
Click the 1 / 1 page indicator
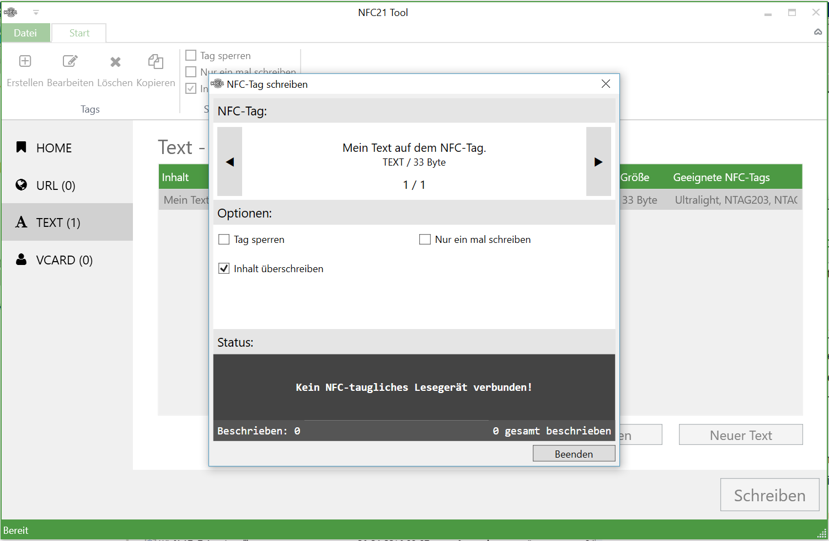[414, 185]
